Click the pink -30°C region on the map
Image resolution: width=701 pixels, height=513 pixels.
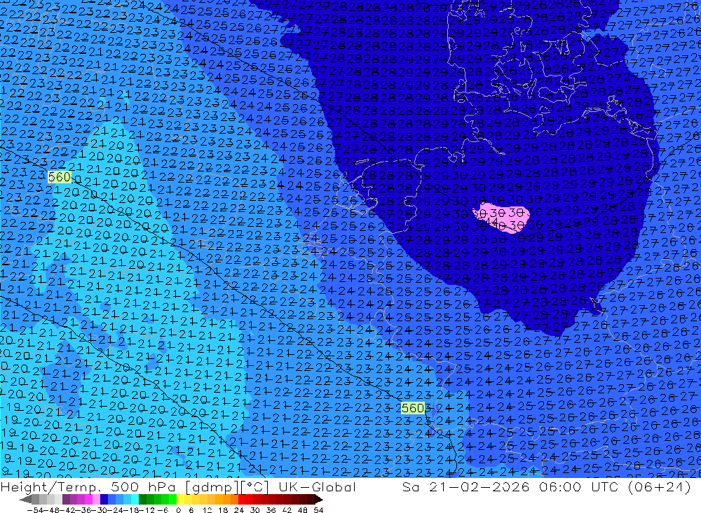(502, 218)
